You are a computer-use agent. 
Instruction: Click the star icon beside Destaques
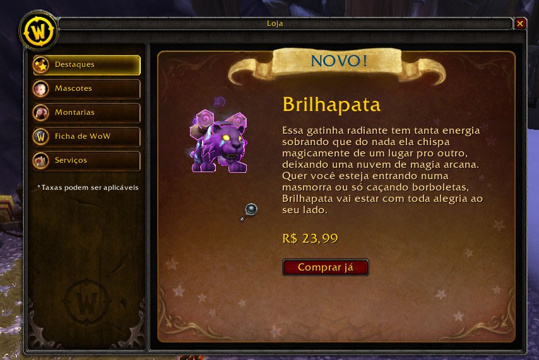tap(41, 65)
